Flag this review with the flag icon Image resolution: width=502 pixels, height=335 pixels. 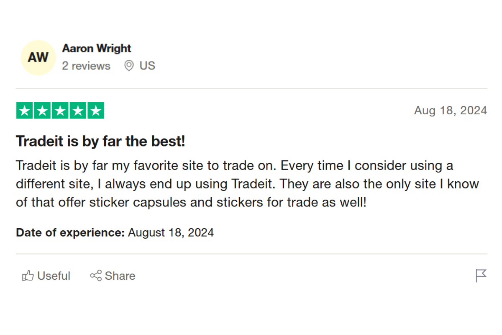point(481,276)
